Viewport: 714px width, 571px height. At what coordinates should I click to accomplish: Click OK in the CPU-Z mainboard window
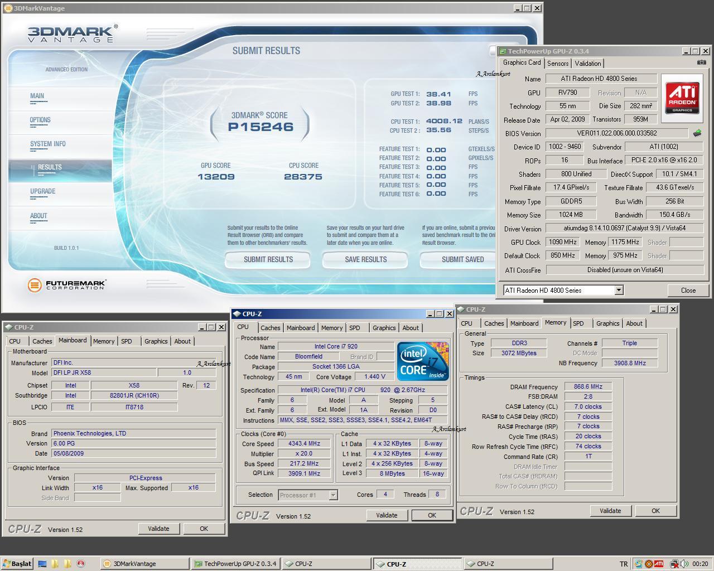click(204, 529)
